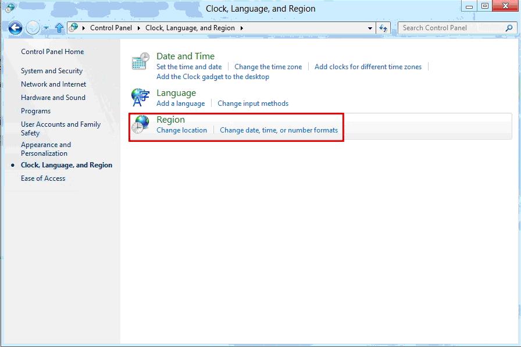Go to Hardware and Sound category

click(x=53, y=98)
